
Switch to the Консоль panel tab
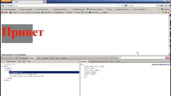click(25, 58)
